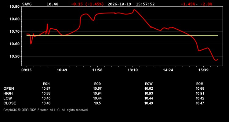Select the EOD column header
This screenshot has height=122, width=229.
click(97, 84)
